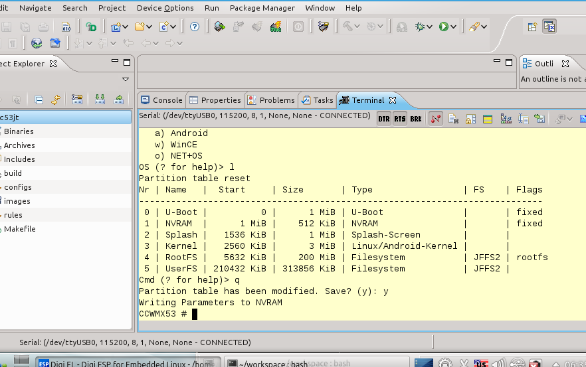Switch to the Console tab

tap(162, 100)
